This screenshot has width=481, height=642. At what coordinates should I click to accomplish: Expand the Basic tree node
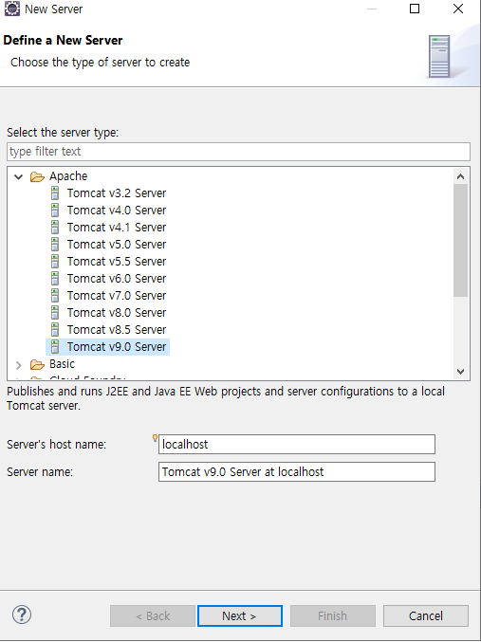coord(18,365)
